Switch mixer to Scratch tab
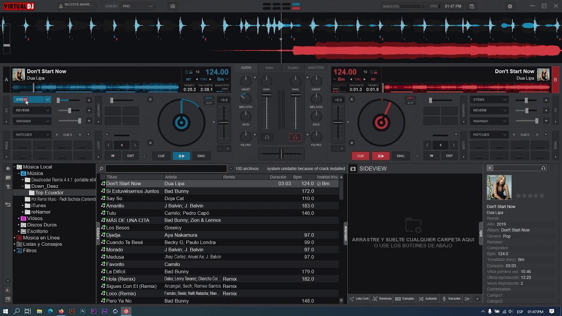This screenshot has height=316, width=562. coord(293,68)
